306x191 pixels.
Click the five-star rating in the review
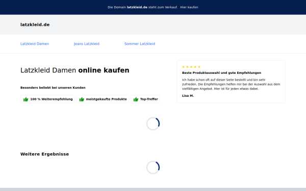tap(191, 67)
